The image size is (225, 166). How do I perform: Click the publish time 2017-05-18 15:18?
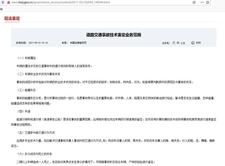(38, 43)
